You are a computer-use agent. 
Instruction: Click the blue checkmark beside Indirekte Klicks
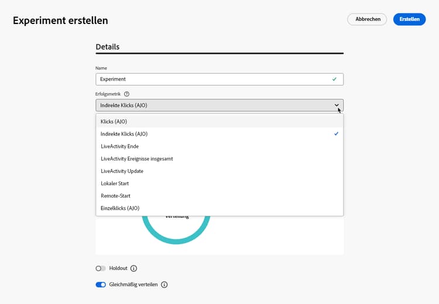pos(336,134)
